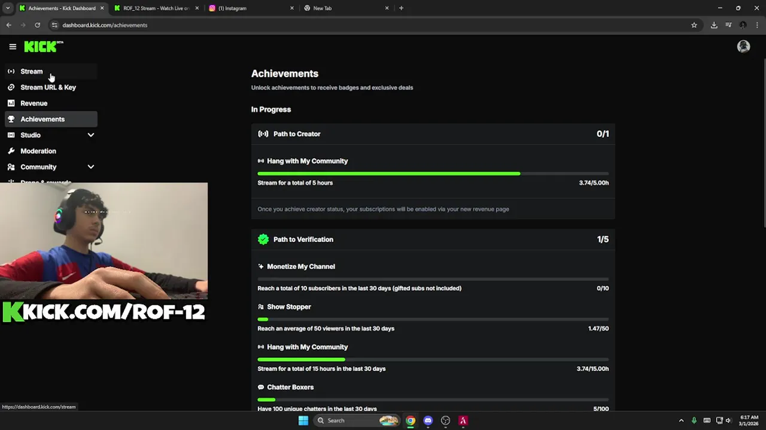Screen dimensions: 766x430
Task: Open the Revenue page
Action: tap(51, 103)
